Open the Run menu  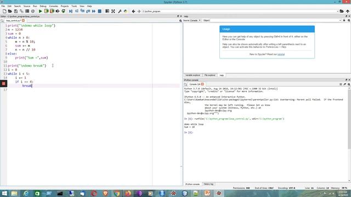[35, 6]
